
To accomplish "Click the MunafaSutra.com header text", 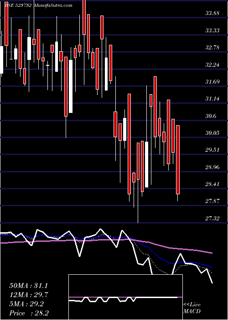I will (x=53, y=5).
